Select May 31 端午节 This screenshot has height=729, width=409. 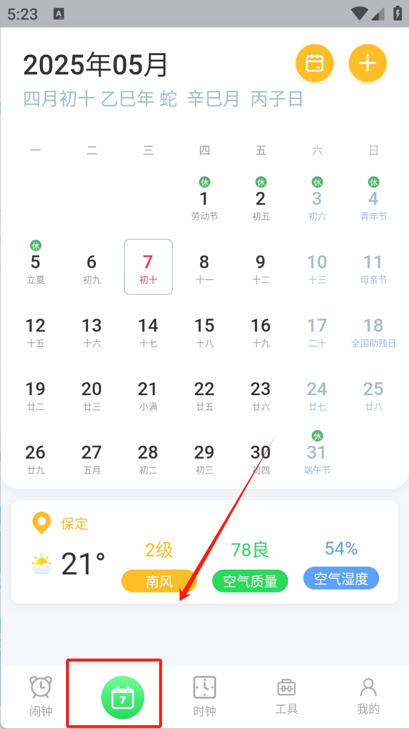[317, 458]
